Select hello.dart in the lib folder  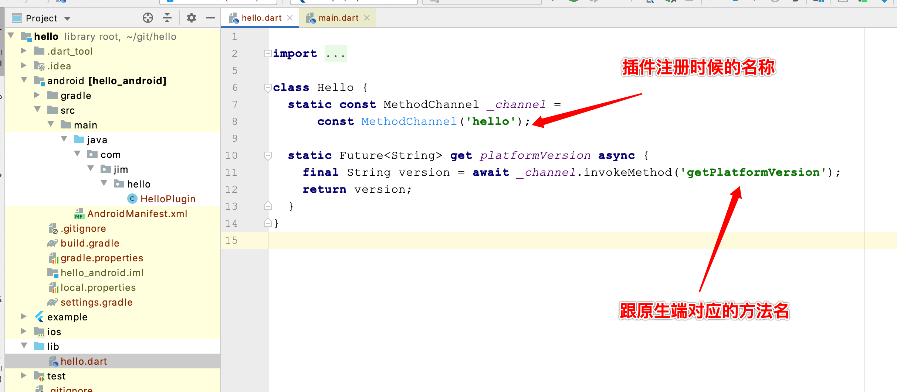(84, 361)
